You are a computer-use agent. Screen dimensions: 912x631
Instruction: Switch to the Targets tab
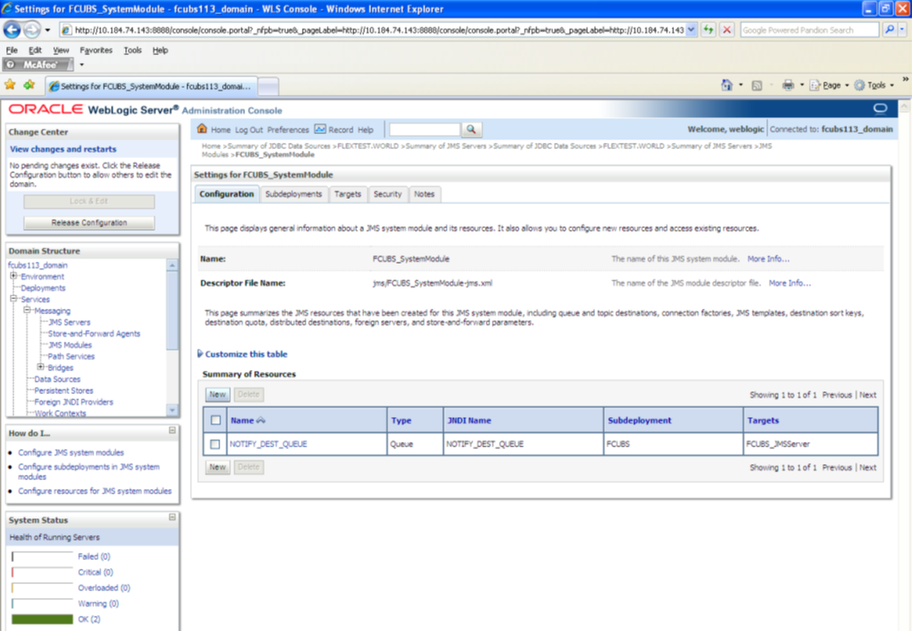coord(348,194)
